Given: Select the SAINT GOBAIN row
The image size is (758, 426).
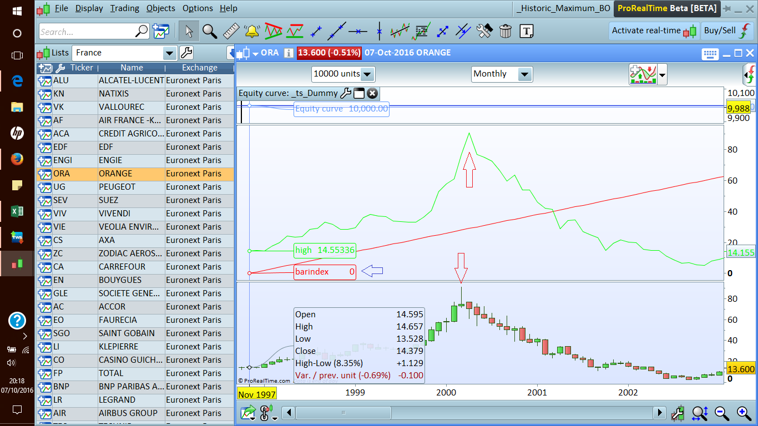Looking at the screenshot, I should pyautogui.click(x=135, y=333).
